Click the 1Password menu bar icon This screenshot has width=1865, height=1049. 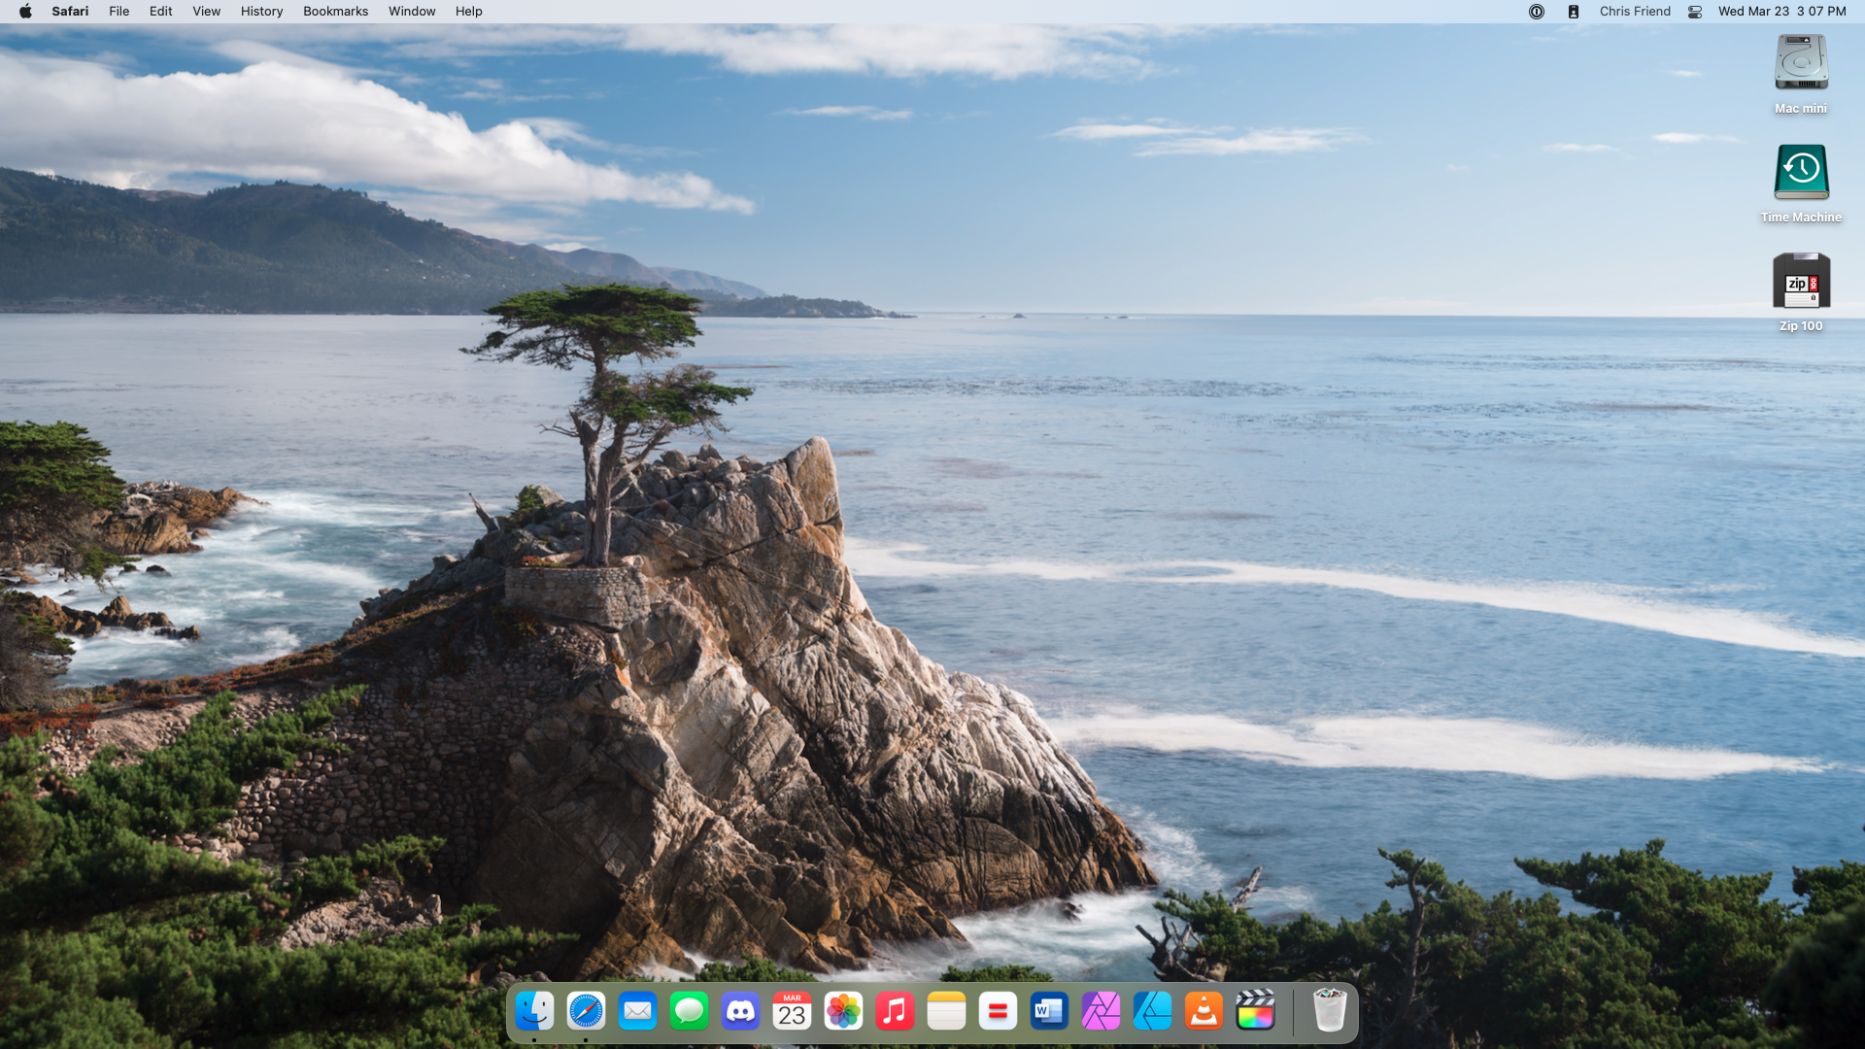coord(1537,12)
